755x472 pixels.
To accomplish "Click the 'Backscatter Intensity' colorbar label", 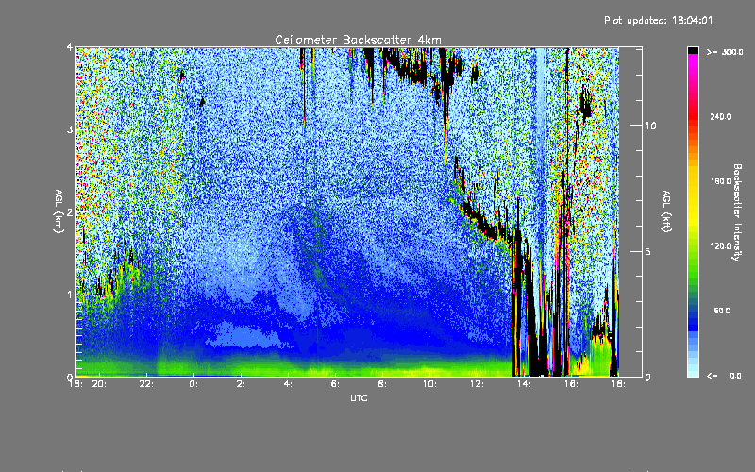I will pyautogui.click(x=737, y=212).
